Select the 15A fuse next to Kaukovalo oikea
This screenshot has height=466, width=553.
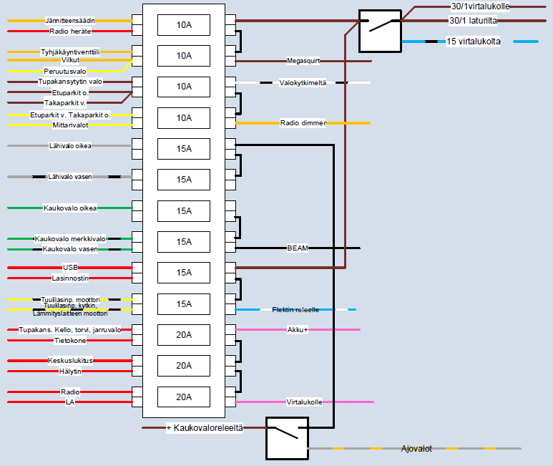184,211
